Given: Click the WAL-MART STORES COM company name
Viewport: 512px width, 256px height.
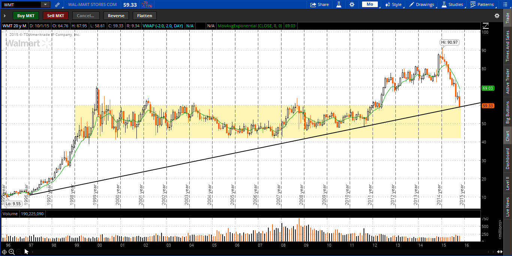Looking at the screenshot, I should point(92,4).
